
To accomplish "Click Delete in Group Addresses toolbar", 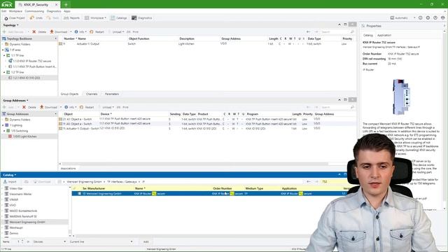I will click(29, 107).
